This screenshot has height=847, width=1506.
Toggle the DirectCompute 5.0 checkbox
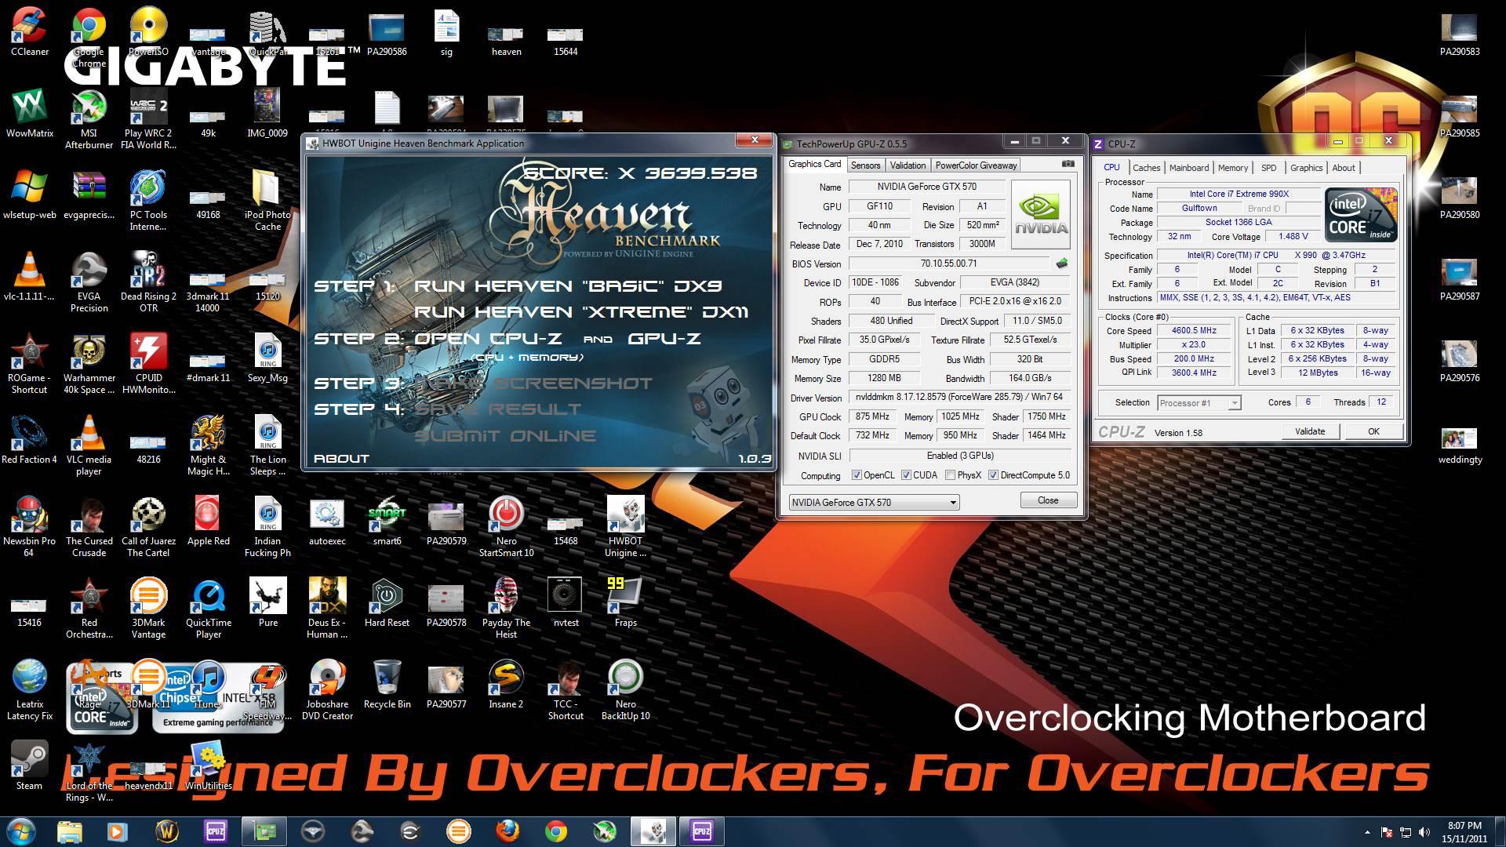[993, 475]
